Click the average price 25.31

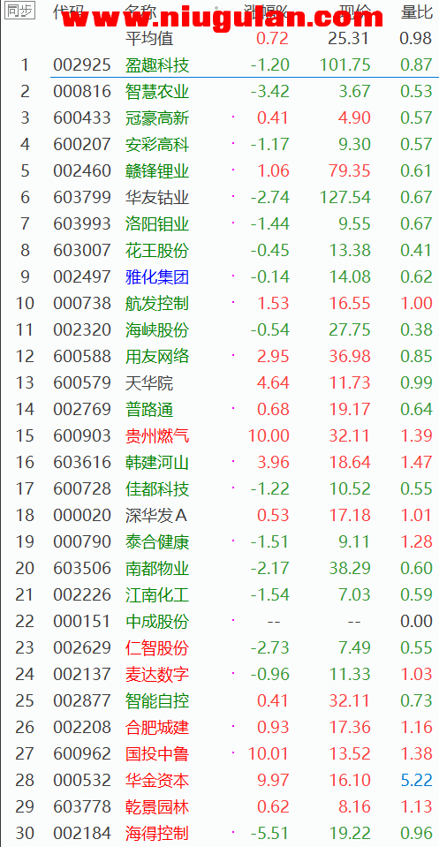pyautogui.click(x=350, y=38)
